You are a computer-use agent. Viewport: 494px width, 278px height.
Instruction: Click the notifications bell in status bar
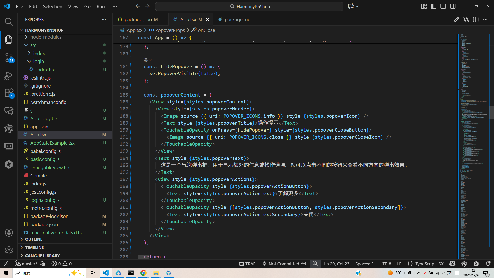coord(488,264)
